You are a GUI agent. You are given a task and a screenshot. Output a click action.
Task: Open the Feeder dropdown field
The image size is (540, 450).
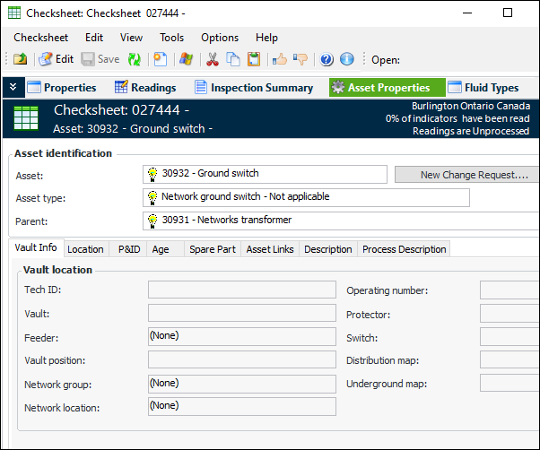241,336
